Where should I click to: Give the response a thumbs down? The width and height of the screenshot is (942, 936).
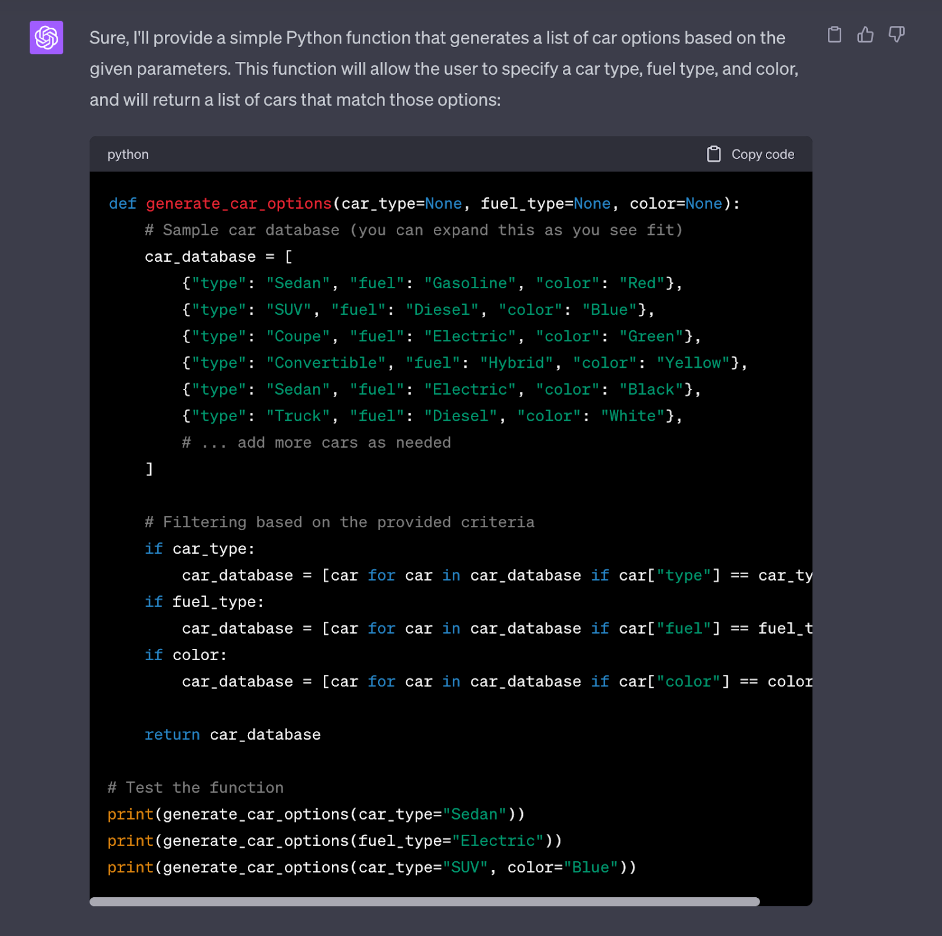pos(897,35)
